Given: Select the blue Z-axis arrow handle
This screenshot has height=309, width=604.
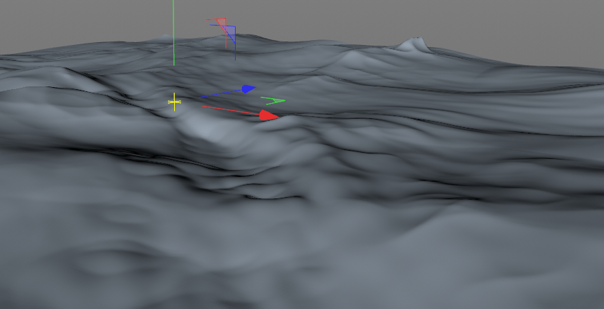Looking at the screenshot, I should tap(248, 89).
